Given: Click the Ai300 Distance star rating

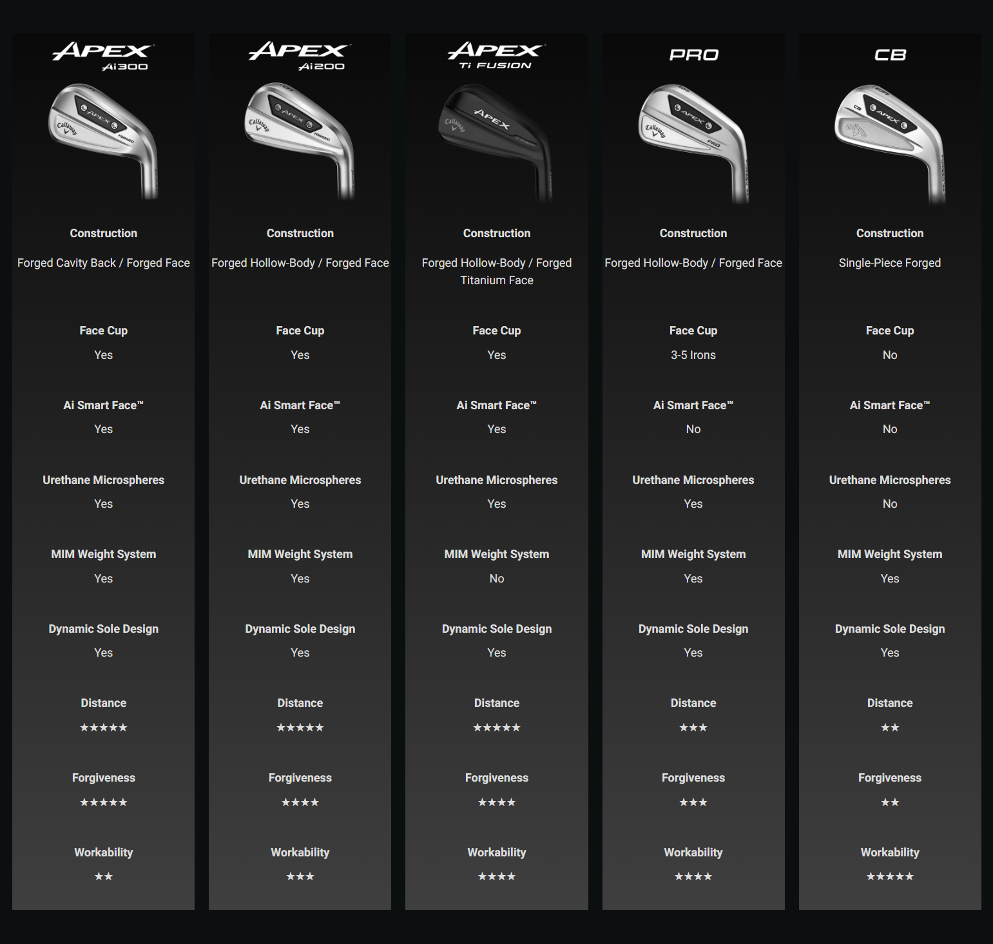Looking at the screenshot, I should pos(104,727).
